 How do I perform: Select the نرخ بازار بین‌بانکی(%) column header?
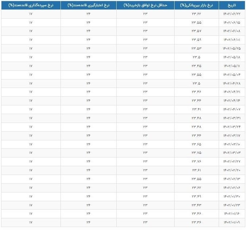point(196,5)
